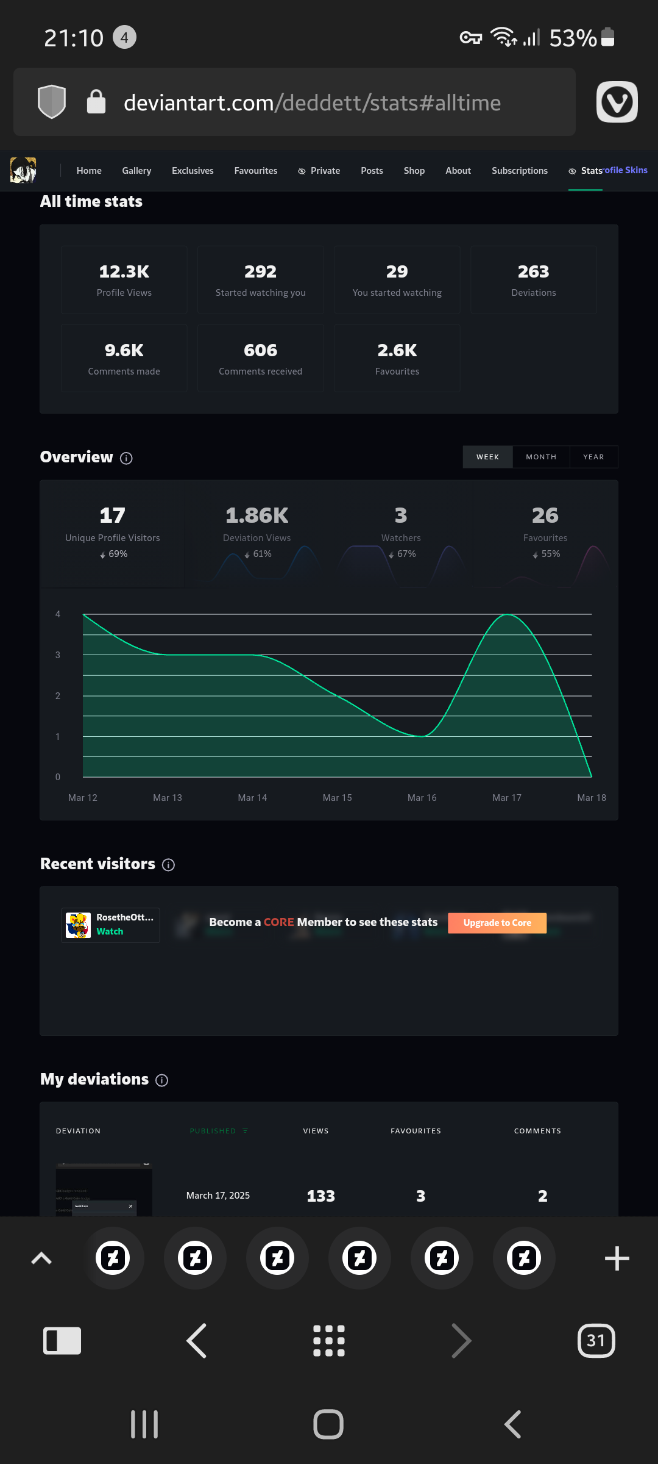This screenshot has height=1464, width=658.
Task: Open RosetheOtt visitor avatar
Action: pos(78,925)
